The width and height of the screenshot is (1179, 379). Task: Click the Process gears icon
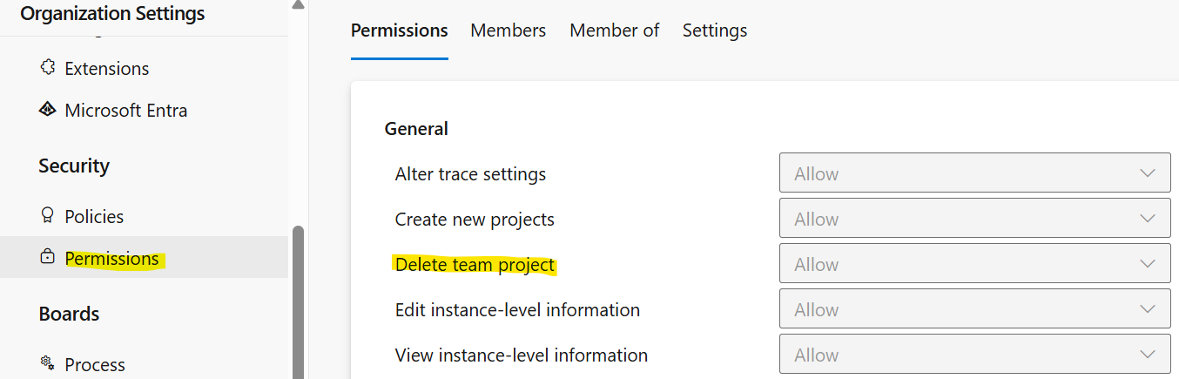[48, 362]
